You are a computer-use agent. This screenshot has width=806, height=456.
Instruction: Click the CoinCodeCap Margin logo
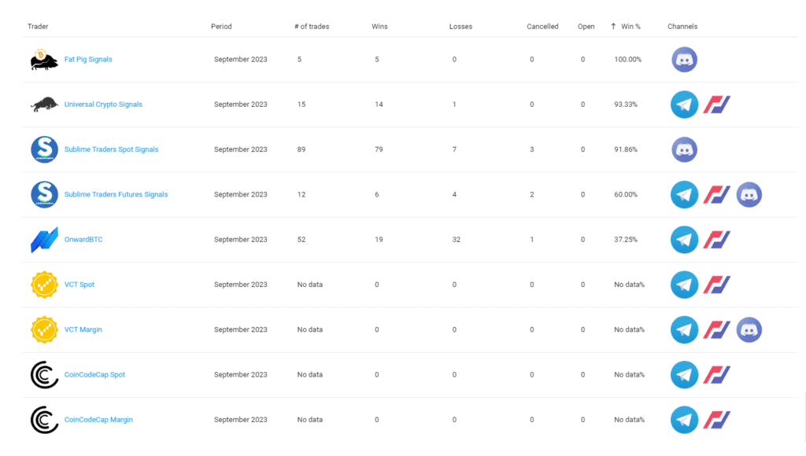click(44, 420)
